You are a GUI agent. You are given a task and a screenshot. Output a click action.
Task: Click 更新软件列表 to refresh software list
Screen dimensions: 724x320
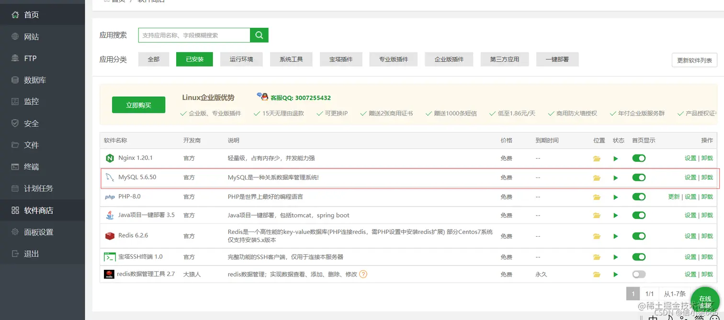[694, 60]
